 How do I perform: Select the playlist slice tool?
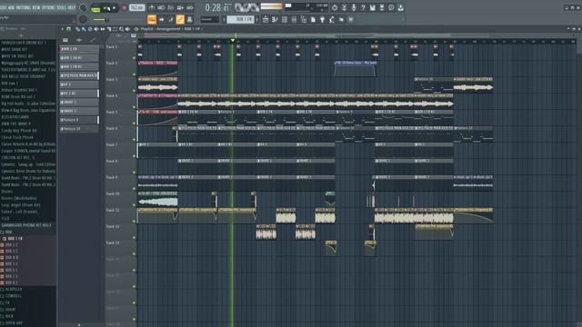109,29
